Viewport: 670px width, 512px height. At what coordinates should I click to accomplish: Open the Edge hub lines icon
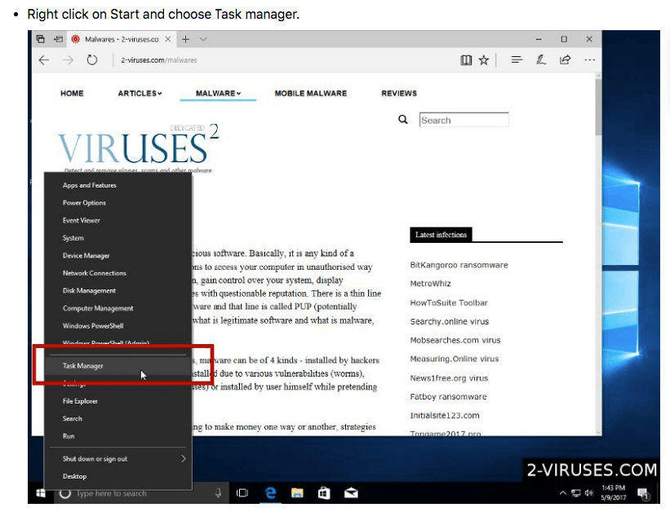[517, 60]
